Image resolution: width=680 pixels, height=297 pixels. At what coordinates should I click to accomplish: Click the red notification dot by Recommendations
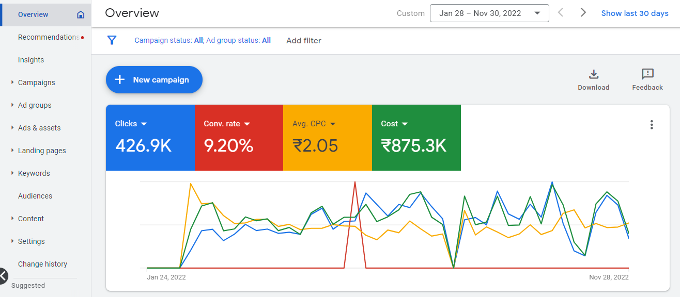click(83, 38)
